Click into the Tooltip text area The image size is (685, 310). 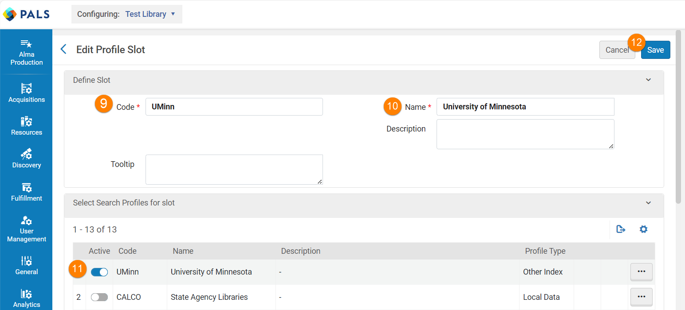(x=234, y=170)
